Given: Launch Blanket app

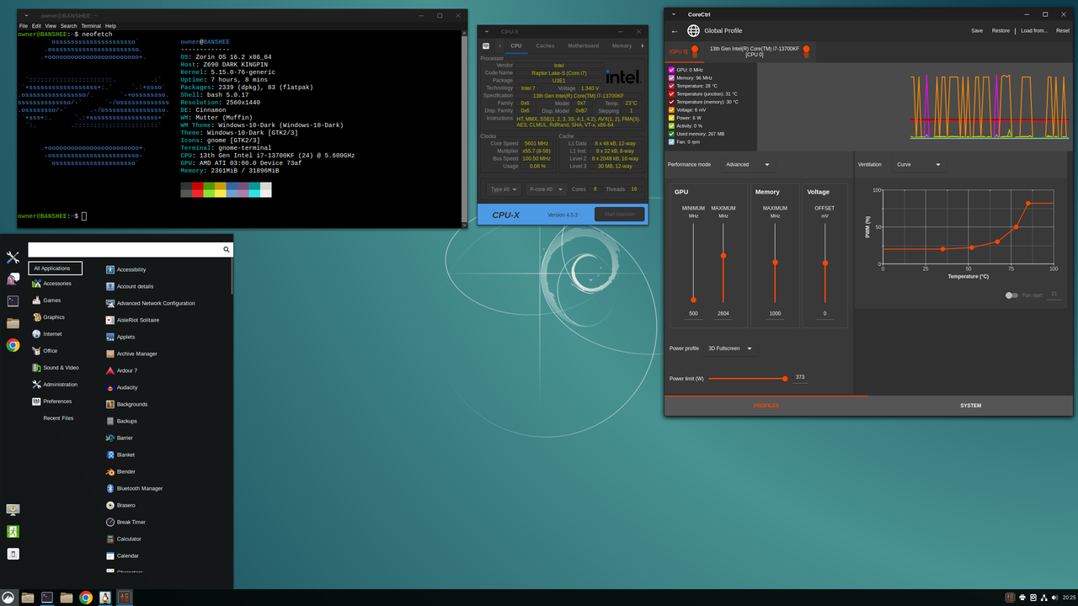Looking at the screenshot, I should pyautogui.click(x=120, y=454).
